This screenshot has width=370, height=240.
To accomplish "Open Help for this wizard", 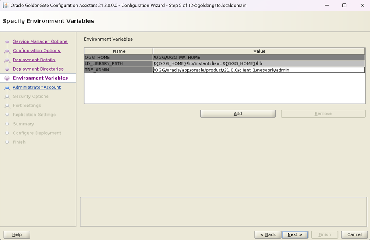I will point(17,234).
